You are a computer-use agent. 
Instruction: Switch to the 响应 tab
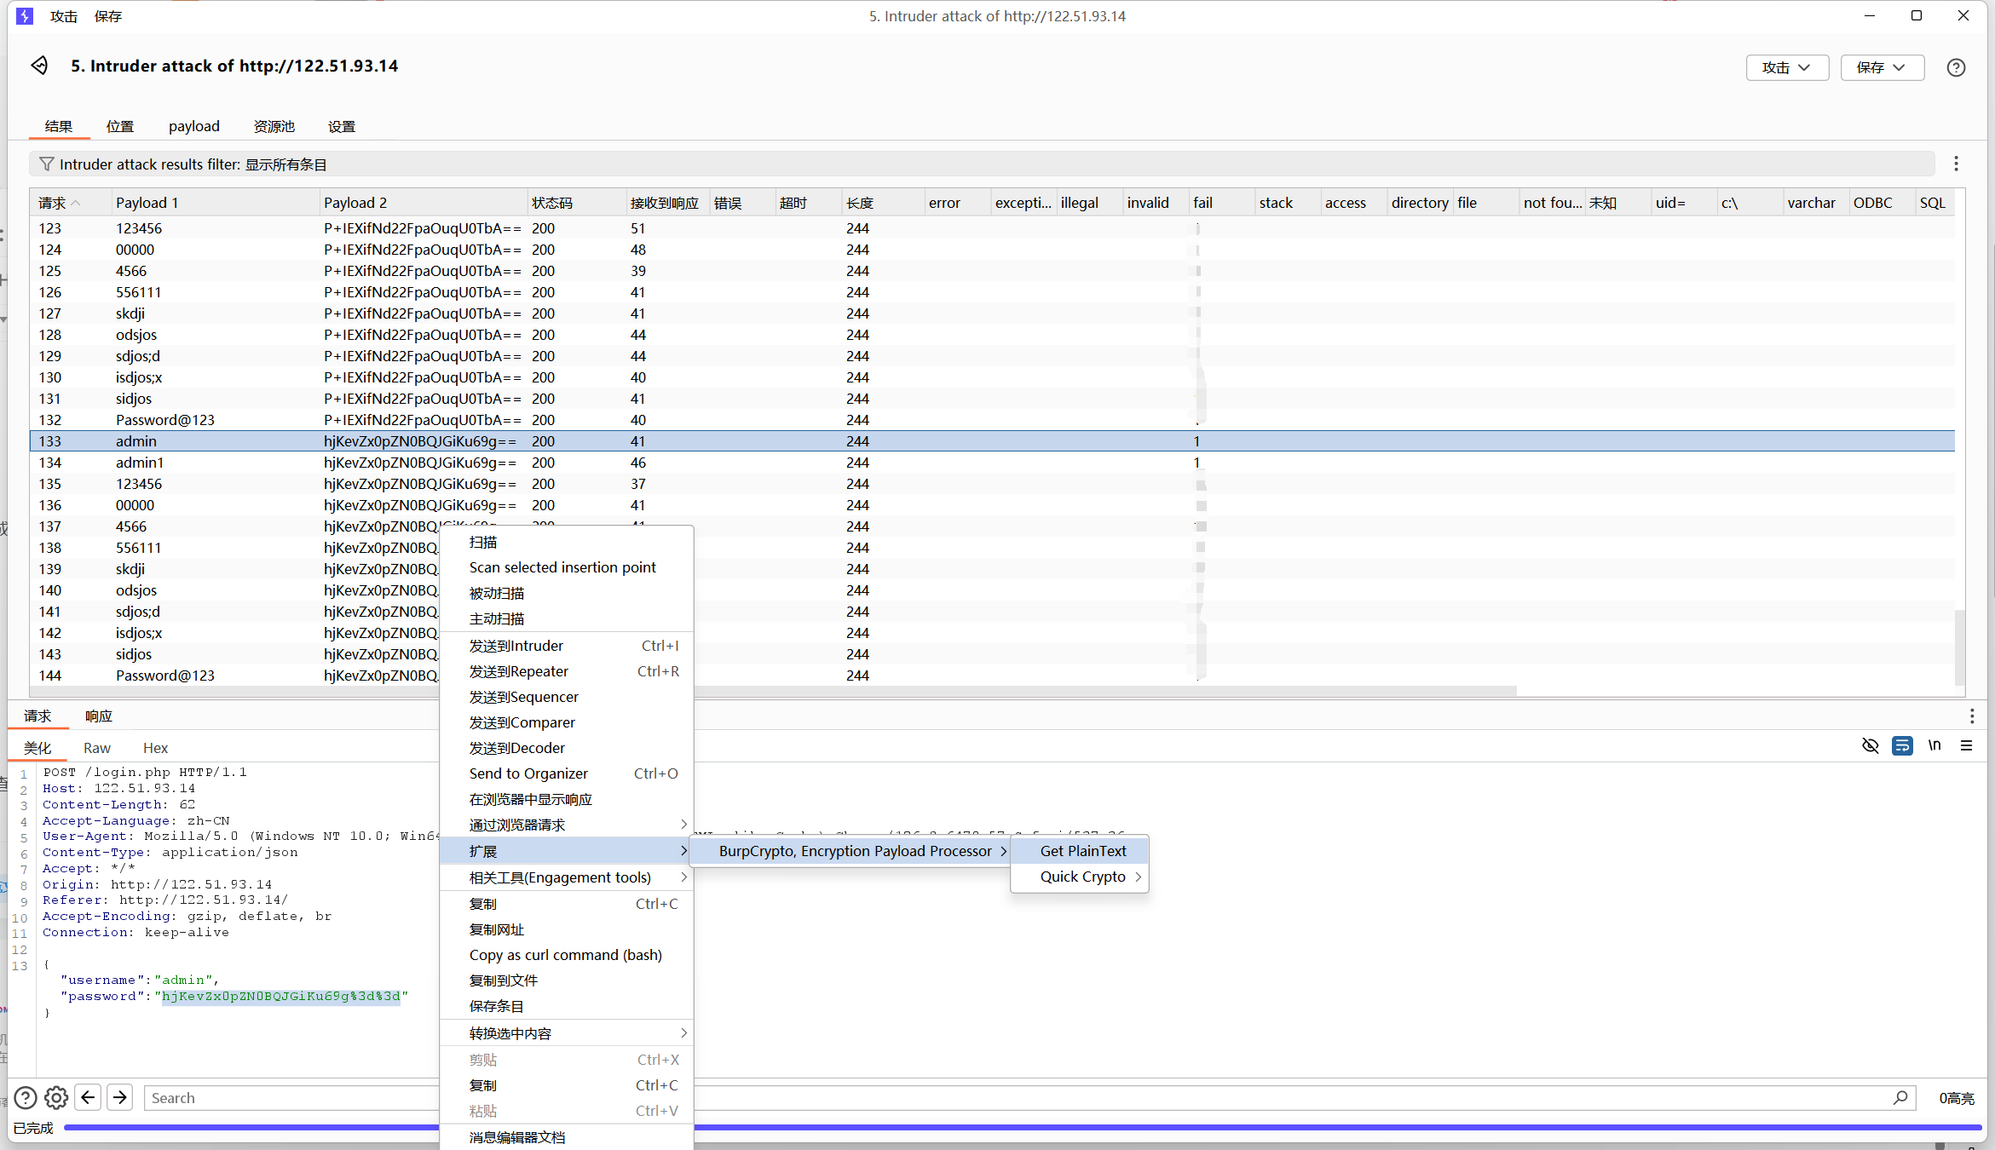[x=99, y=716]
